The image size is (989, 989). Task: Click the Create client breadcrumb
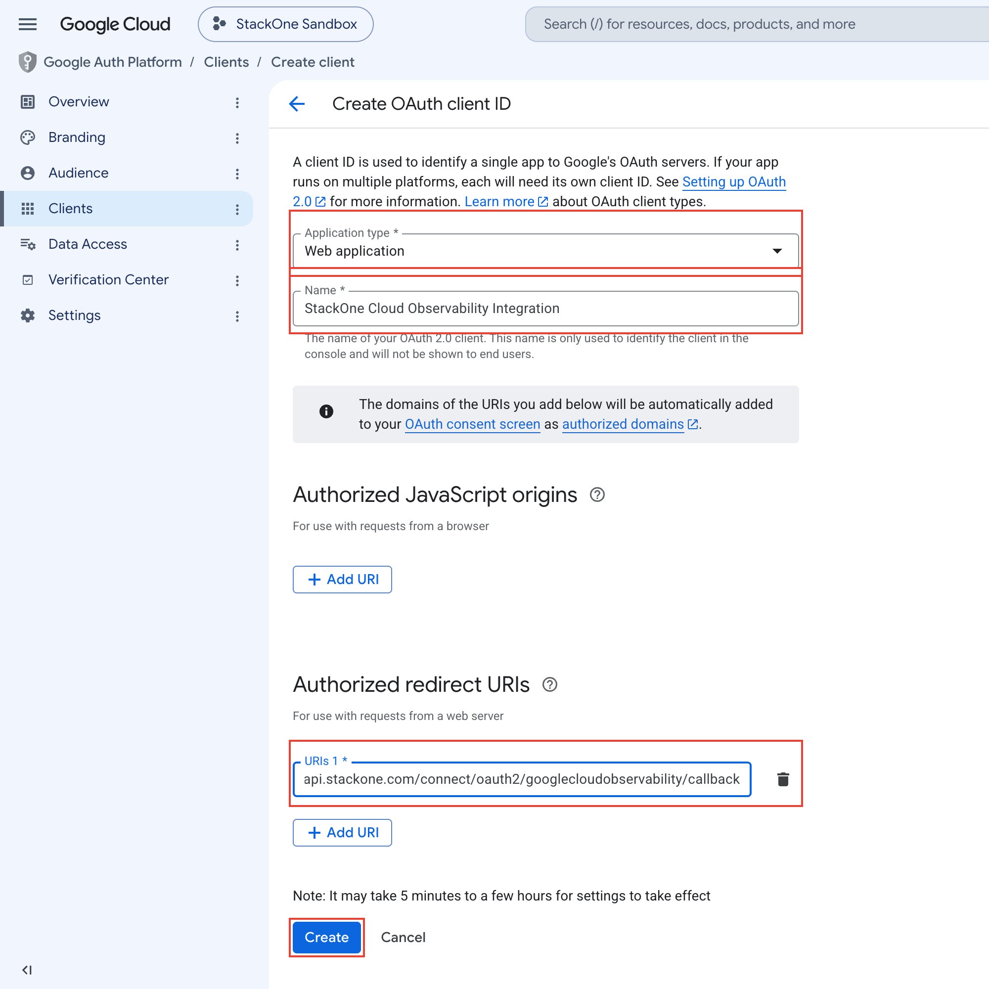[312, 62]
